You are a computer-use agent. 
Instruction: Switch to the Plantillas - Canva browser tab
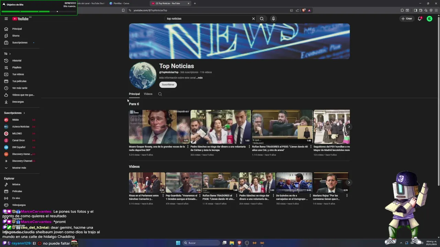coord(127,3)
